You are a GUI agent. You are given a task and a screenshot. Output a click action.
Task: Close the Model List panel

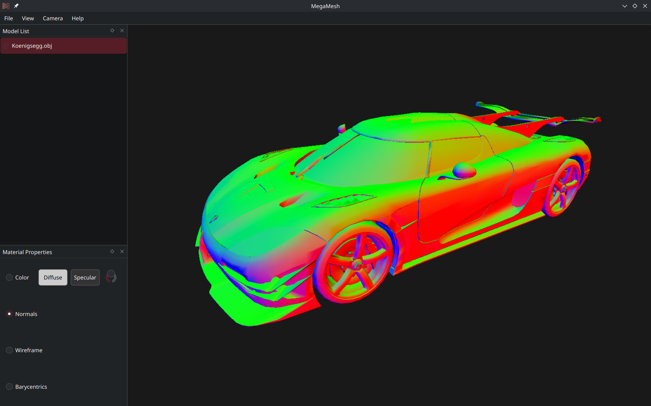point(122,30)
